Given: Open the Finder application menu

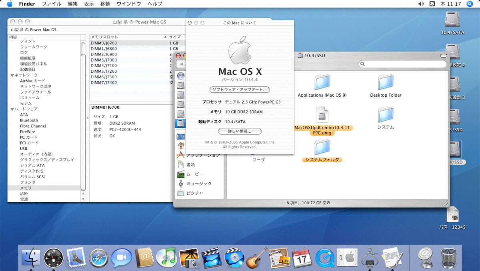Looking at the screenshot, I should pos(27,4).
